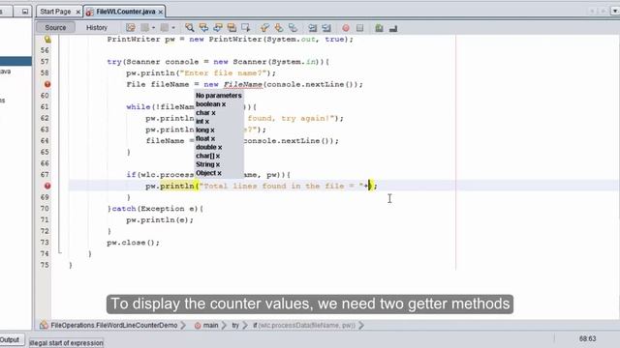Open the editor tab list dropdown arrow
The height and width of the screenshot is (348, 620).
tap(615, 11)
